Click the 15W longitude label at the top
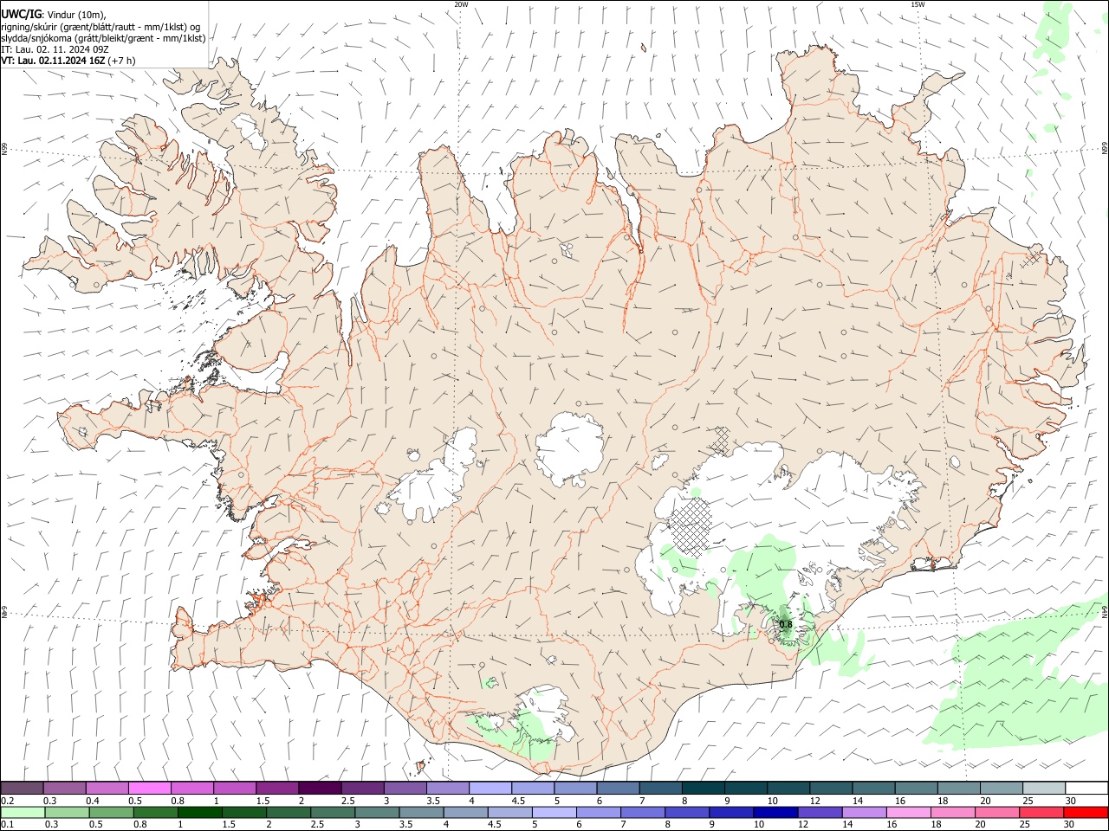 [918, 4]
